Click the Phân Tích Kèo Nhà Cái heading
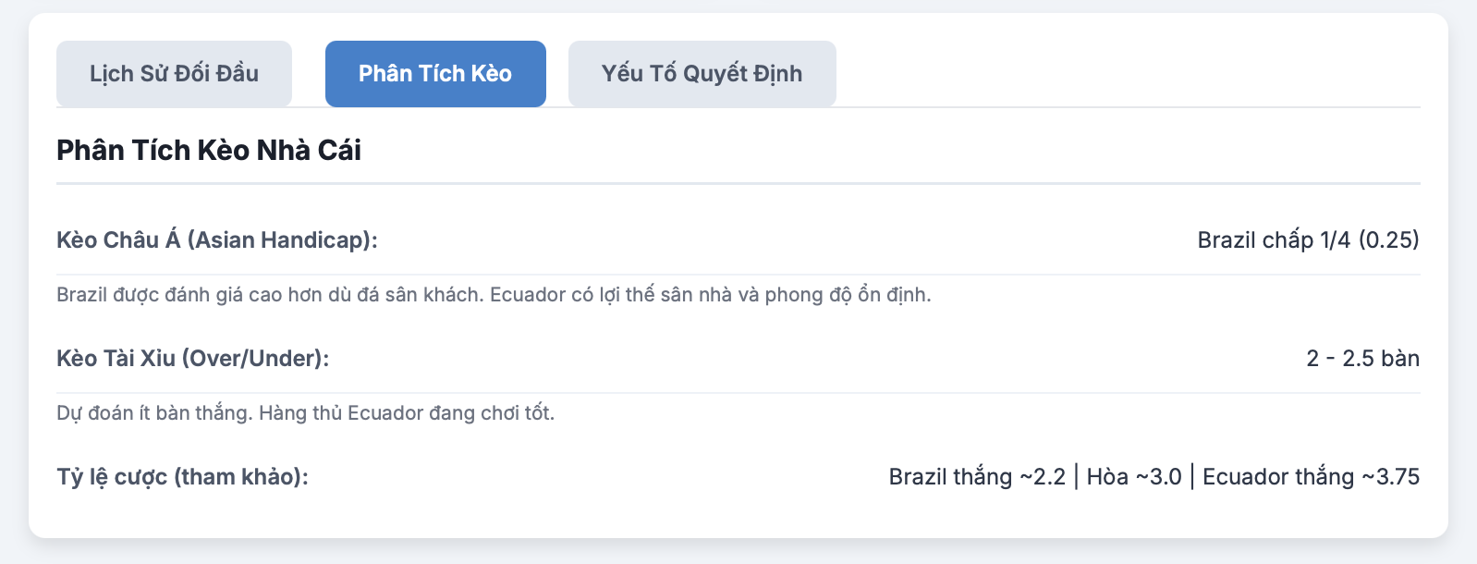 pos(209,150)
